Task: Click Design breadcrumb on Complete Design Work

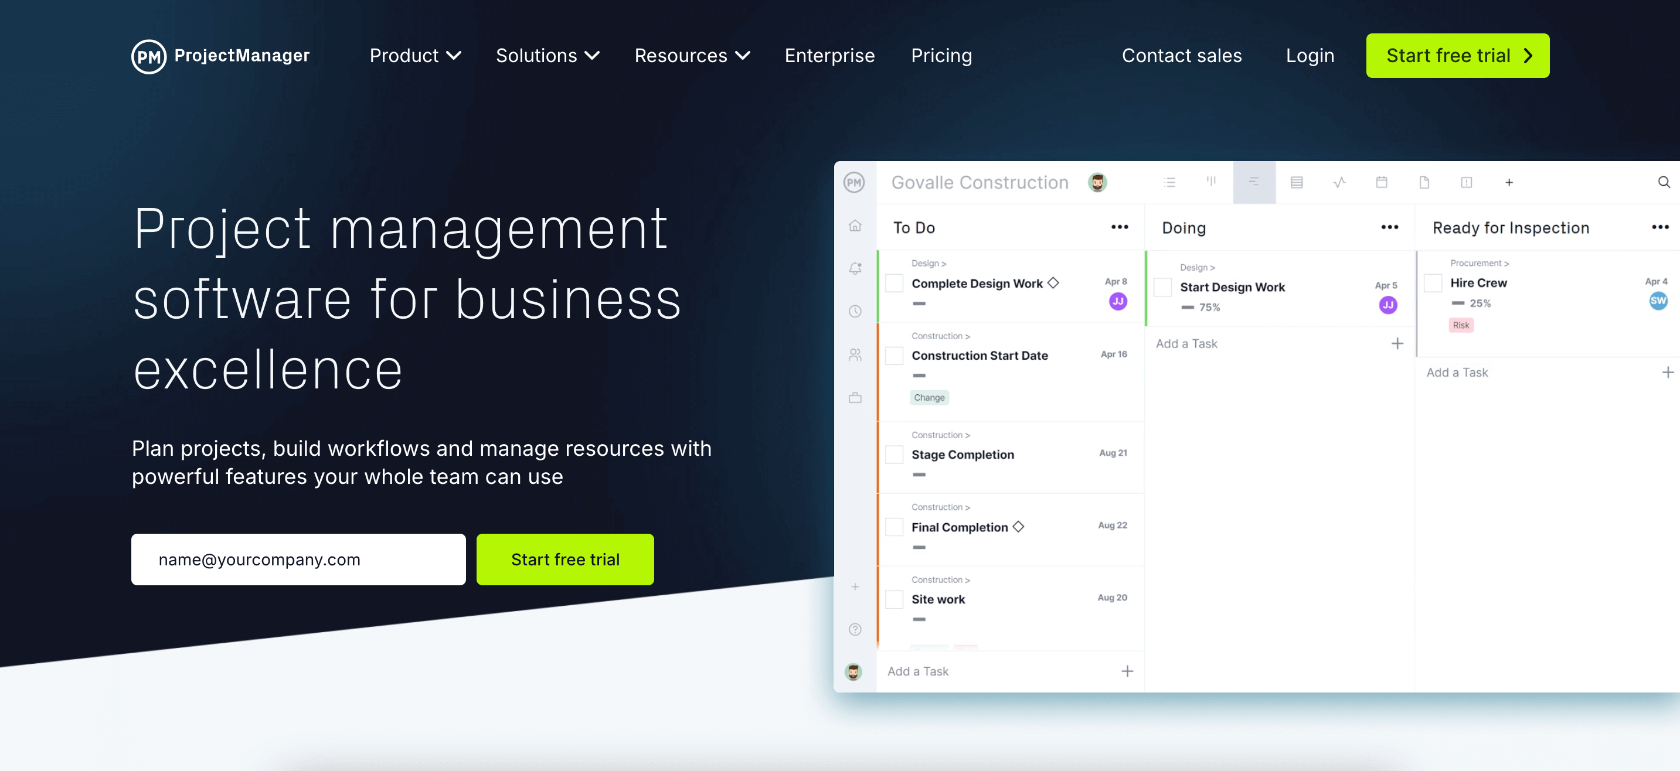Action: coord(929,263)
